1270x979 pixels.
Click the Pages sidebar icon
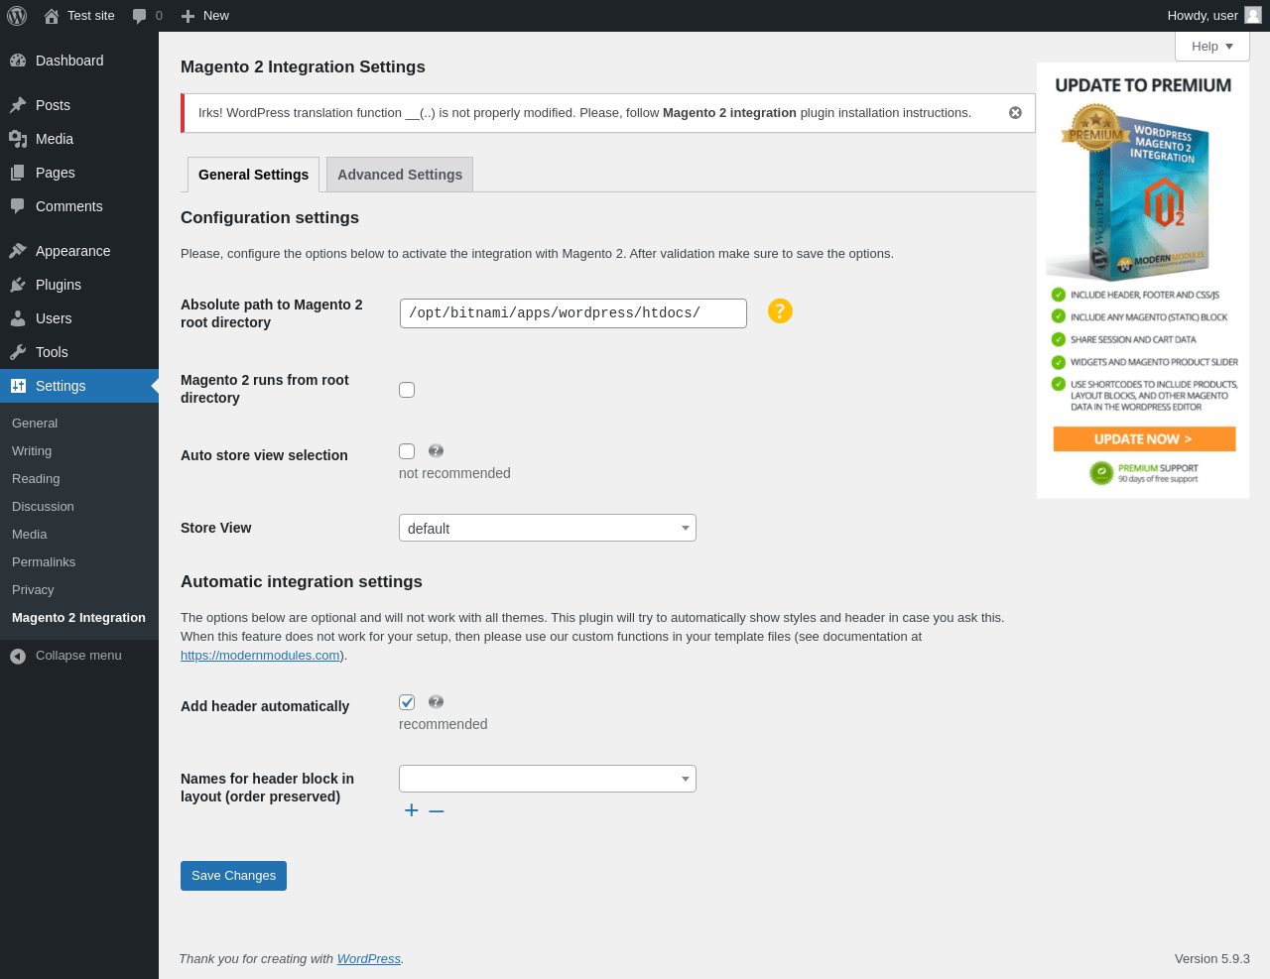click(x=18, y=173)
